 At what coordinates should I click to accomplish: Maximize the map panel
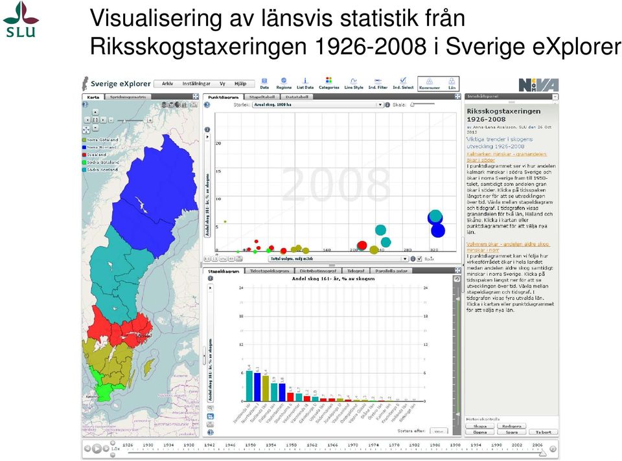(x=196, y=96)
